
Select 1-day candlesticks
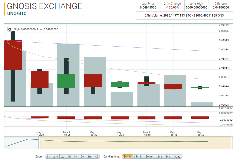(177, 156)
